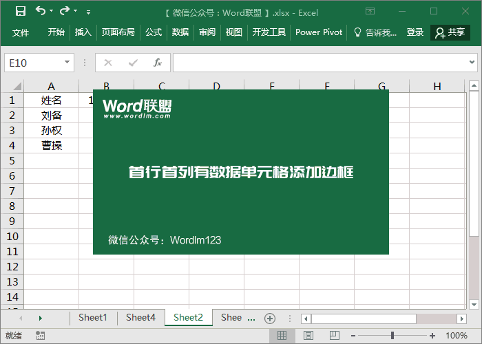This screenshot has height=344, width=482.
Task: Click the Enter checkmark formula button
Action: tap(133, 63)
